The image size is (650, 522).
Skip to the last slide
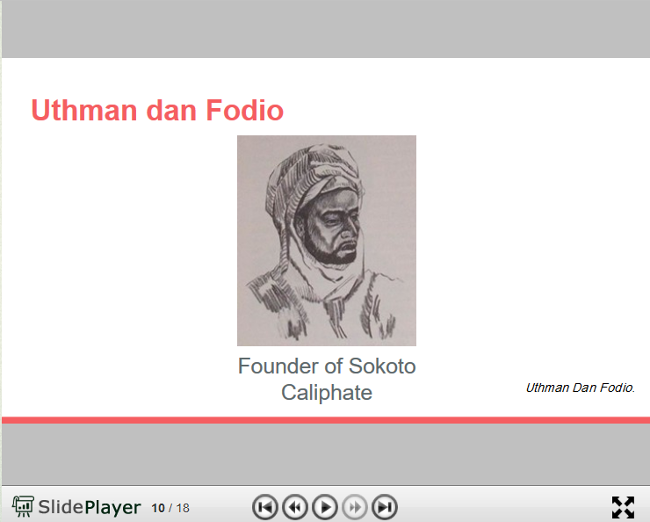[x=385, y=507]
